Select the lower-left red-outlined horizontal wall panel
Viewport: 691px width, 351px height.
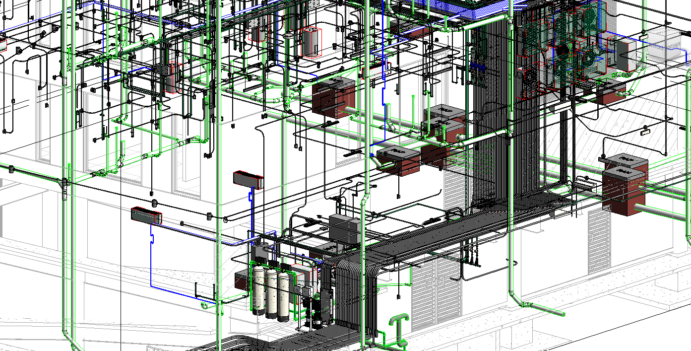(146, 216)
